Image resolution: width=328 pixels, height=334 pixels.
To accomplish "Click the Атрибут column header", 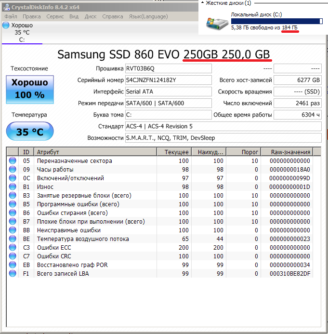I will point(95,152).
